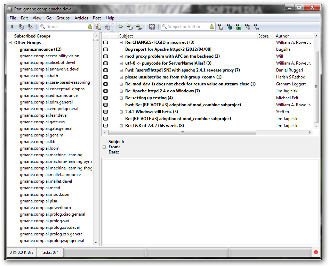Open the Groups menu
329x267 pixels.
pyautogui.click(x=63, y=18)
